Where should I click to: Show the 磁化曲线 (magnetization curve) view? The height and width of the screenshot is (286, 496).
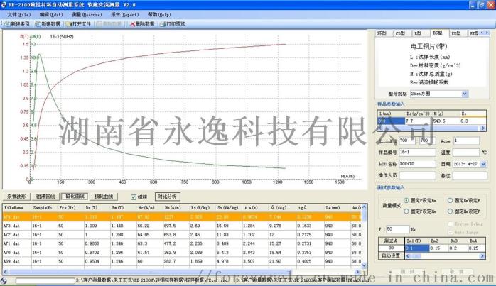tap(75, 197)
